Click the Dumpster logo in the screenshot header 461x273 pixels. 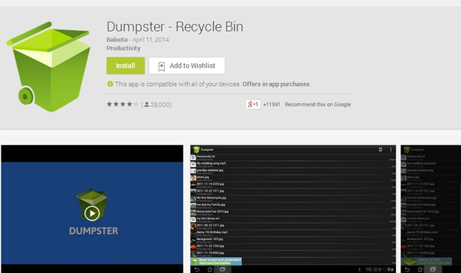pos(196,149)
